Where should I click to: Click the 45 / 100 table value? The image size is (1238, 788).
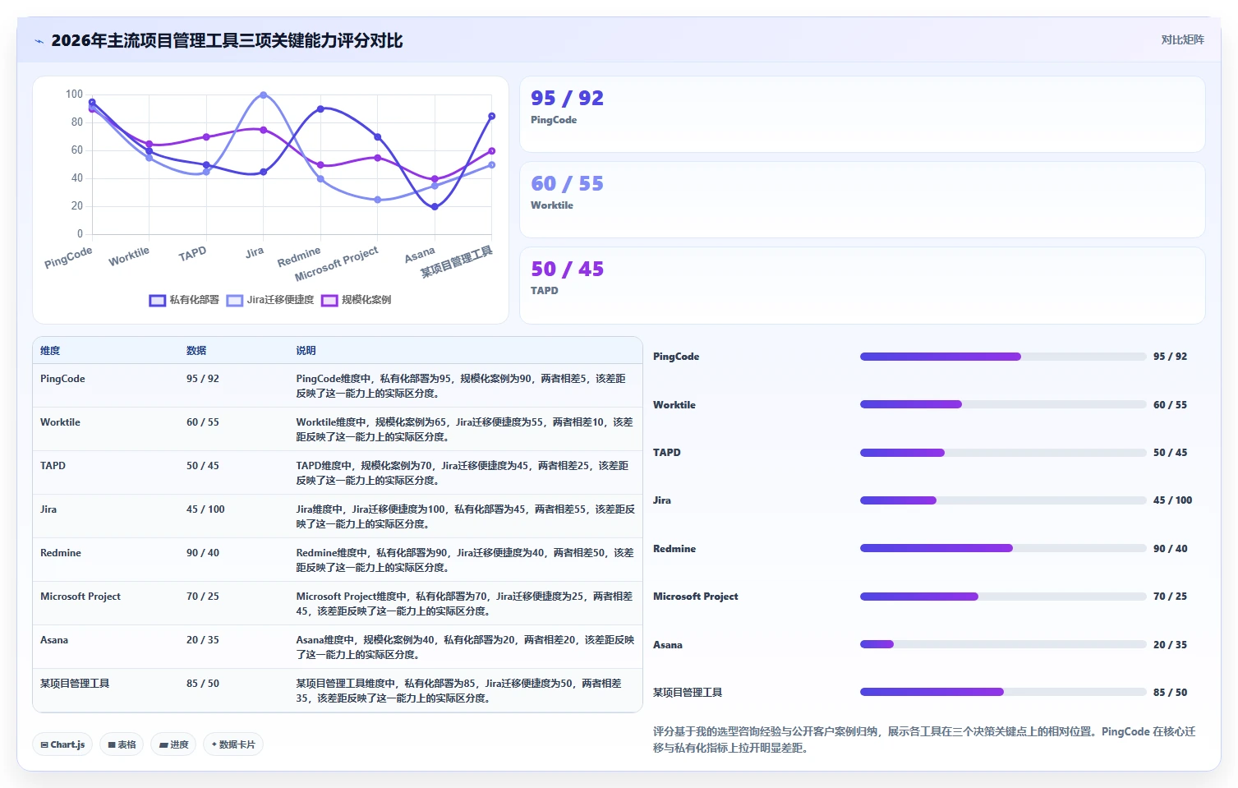(x=205, y=509)
